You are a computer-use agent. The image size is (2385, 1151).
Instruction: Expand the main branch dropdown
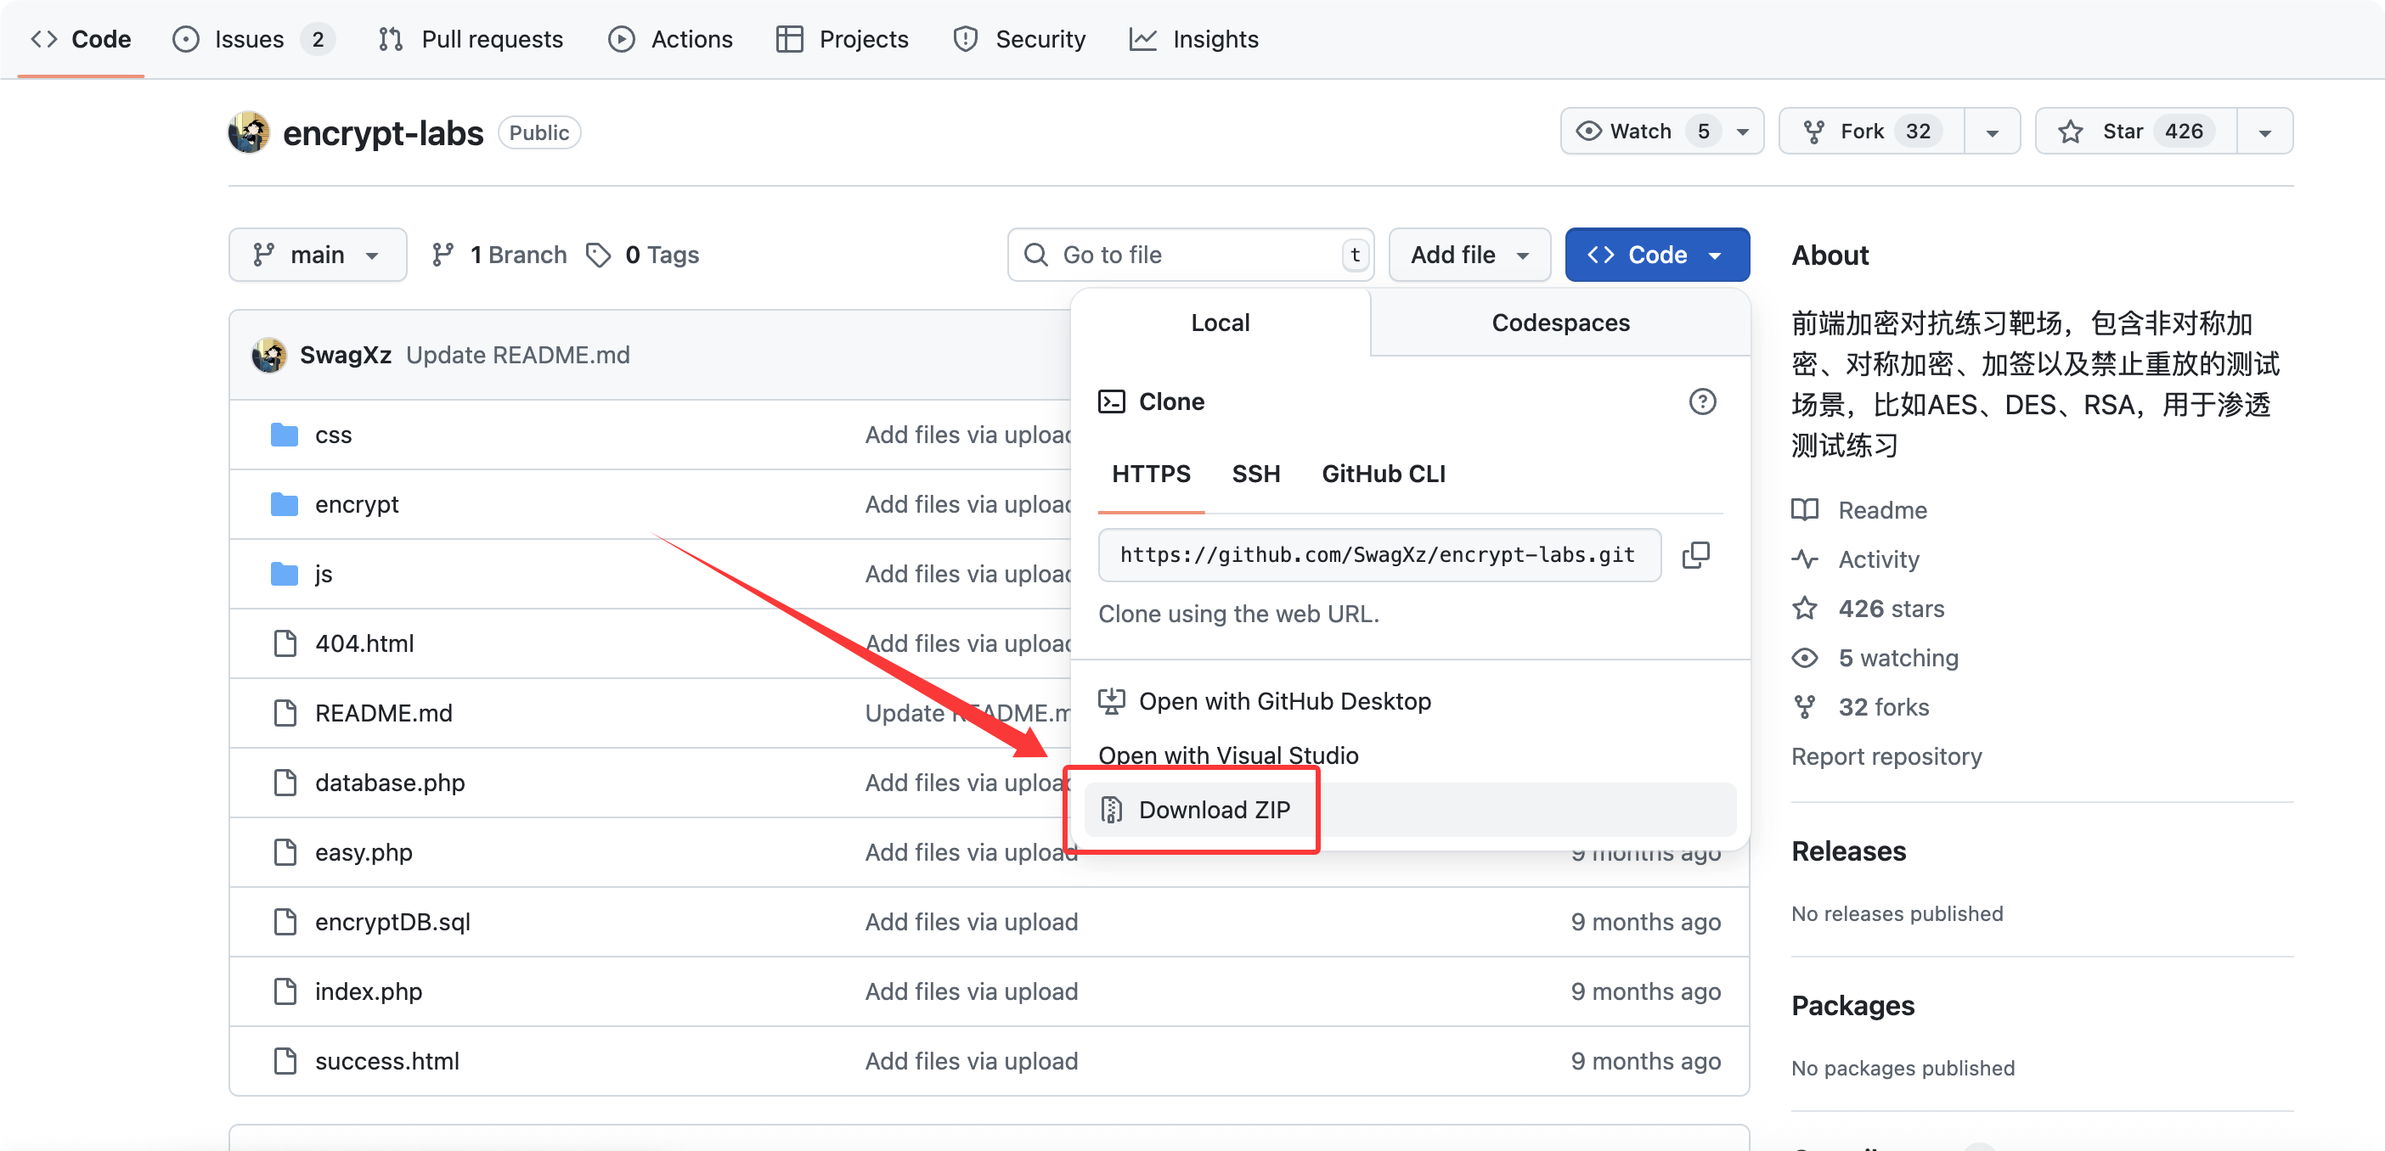click(317, 255)
